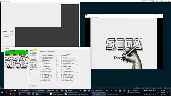
Task: Open File Explorer taskbar icon
Action: 15,91
